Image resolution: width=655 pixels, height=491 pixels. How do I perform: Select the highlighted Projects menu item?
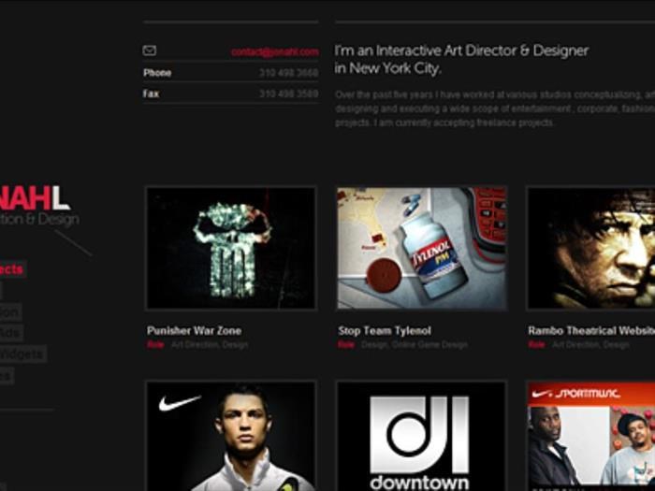[x=12, y=269]
